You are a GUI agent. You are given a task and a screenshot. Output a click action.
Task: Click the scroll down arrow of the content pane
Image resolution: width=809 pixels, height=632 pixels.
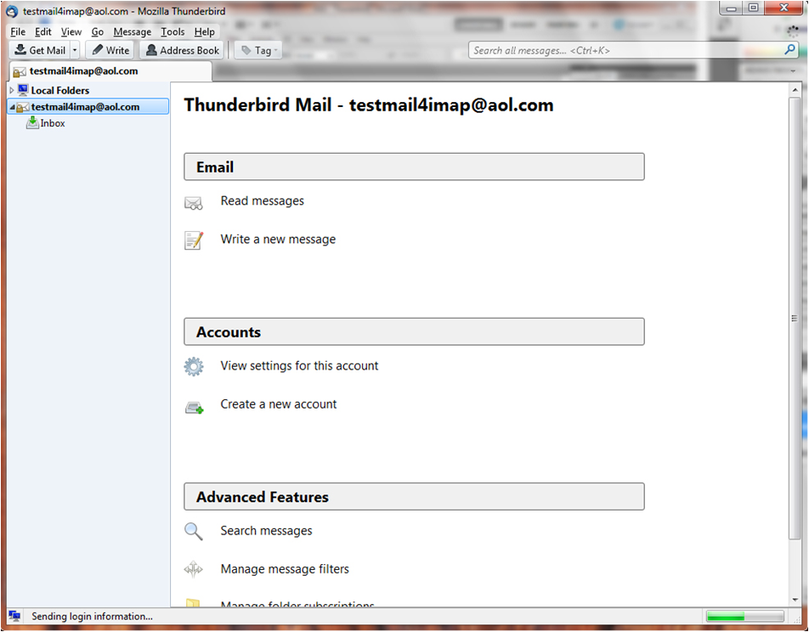pyautogui.click(x=795, y=600)
